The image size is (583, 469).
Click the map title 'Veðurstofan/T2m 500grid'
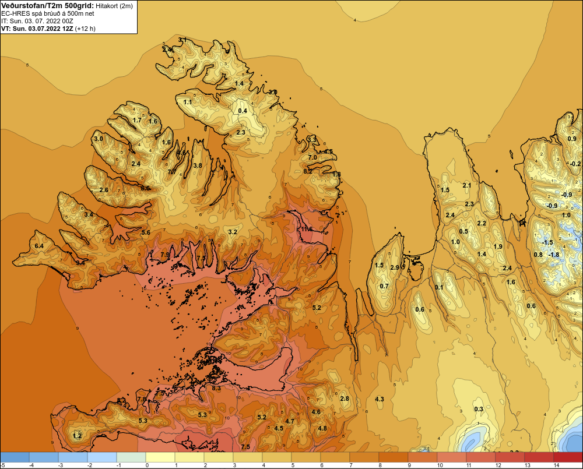tap(47, 5)
